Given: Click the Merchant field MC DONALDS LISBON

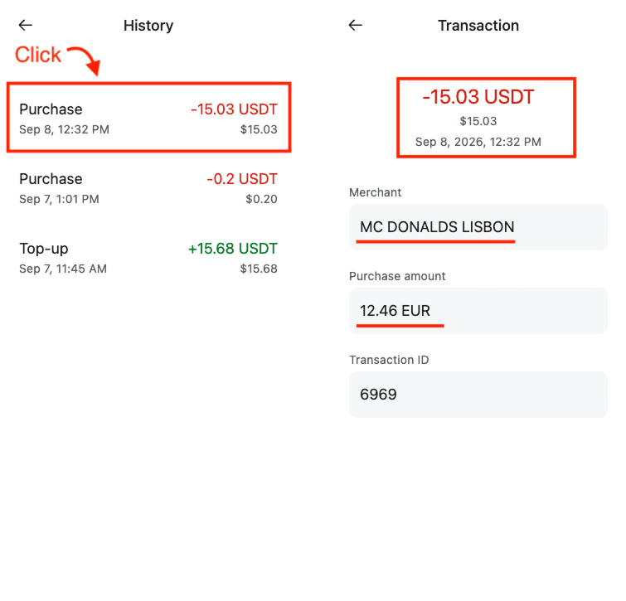Looking at the screenshot, I should click(x=478, y=227).
